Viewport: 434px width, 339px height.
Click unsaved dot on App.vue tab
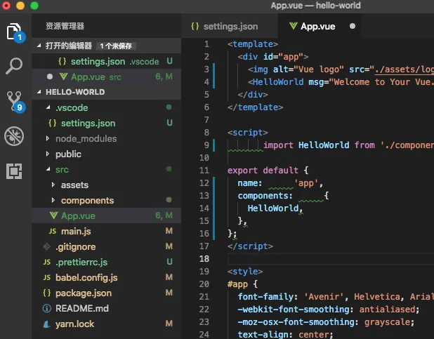[x=353, y=27]
